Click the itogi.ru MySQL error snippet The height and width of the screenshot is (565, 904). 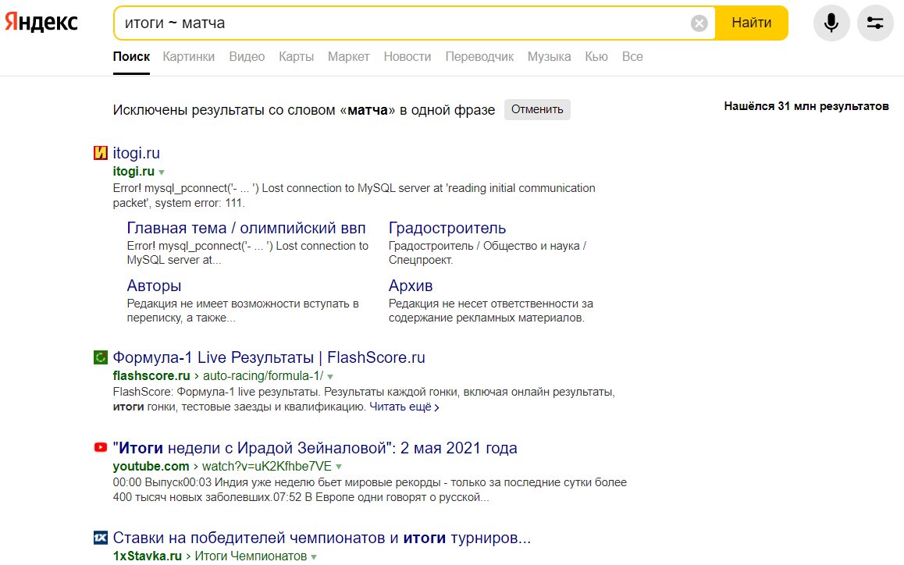(x=354, y=195)
